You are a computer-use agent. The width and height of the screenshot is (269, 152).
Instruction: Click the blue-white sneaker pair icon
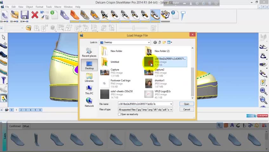[x=165, y=15]
